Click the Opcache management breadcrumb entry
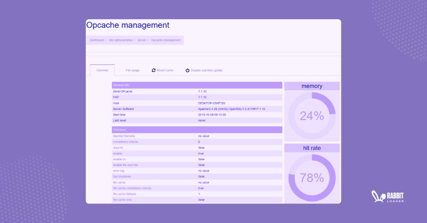The height and width of the screenshot is (223, 427). (x=165, y=40)
